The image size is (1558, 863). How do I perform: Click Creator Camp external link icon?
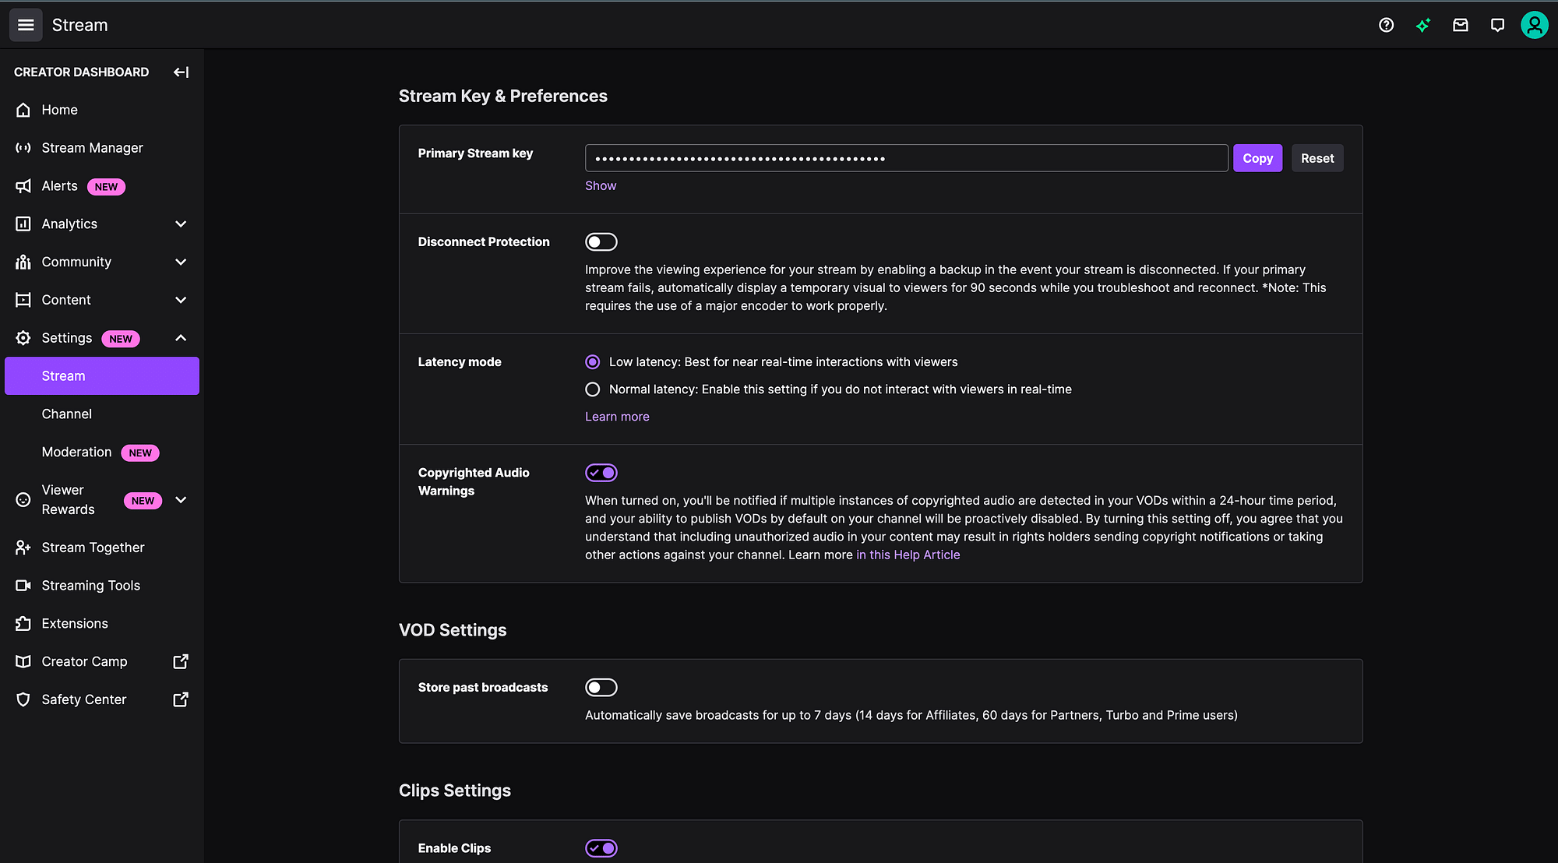pyautogui.click(x=181, y=661)
